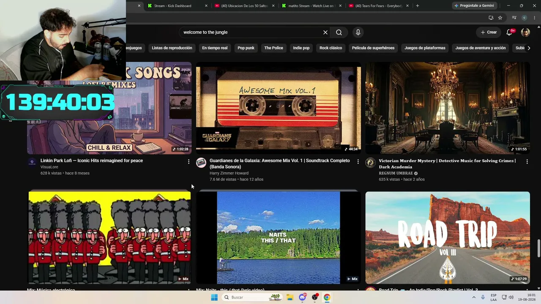Click the taskbar microphone tray icon

(483, 297)
